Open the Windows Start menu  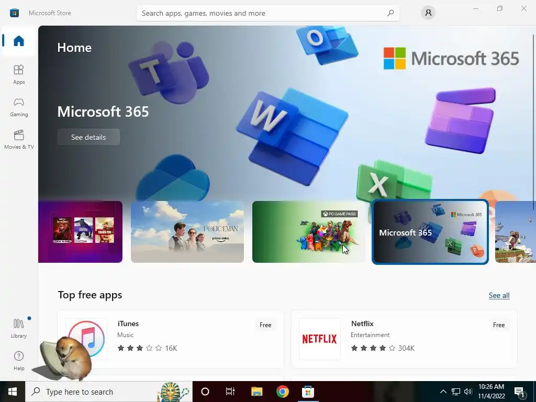coord(13,392)
